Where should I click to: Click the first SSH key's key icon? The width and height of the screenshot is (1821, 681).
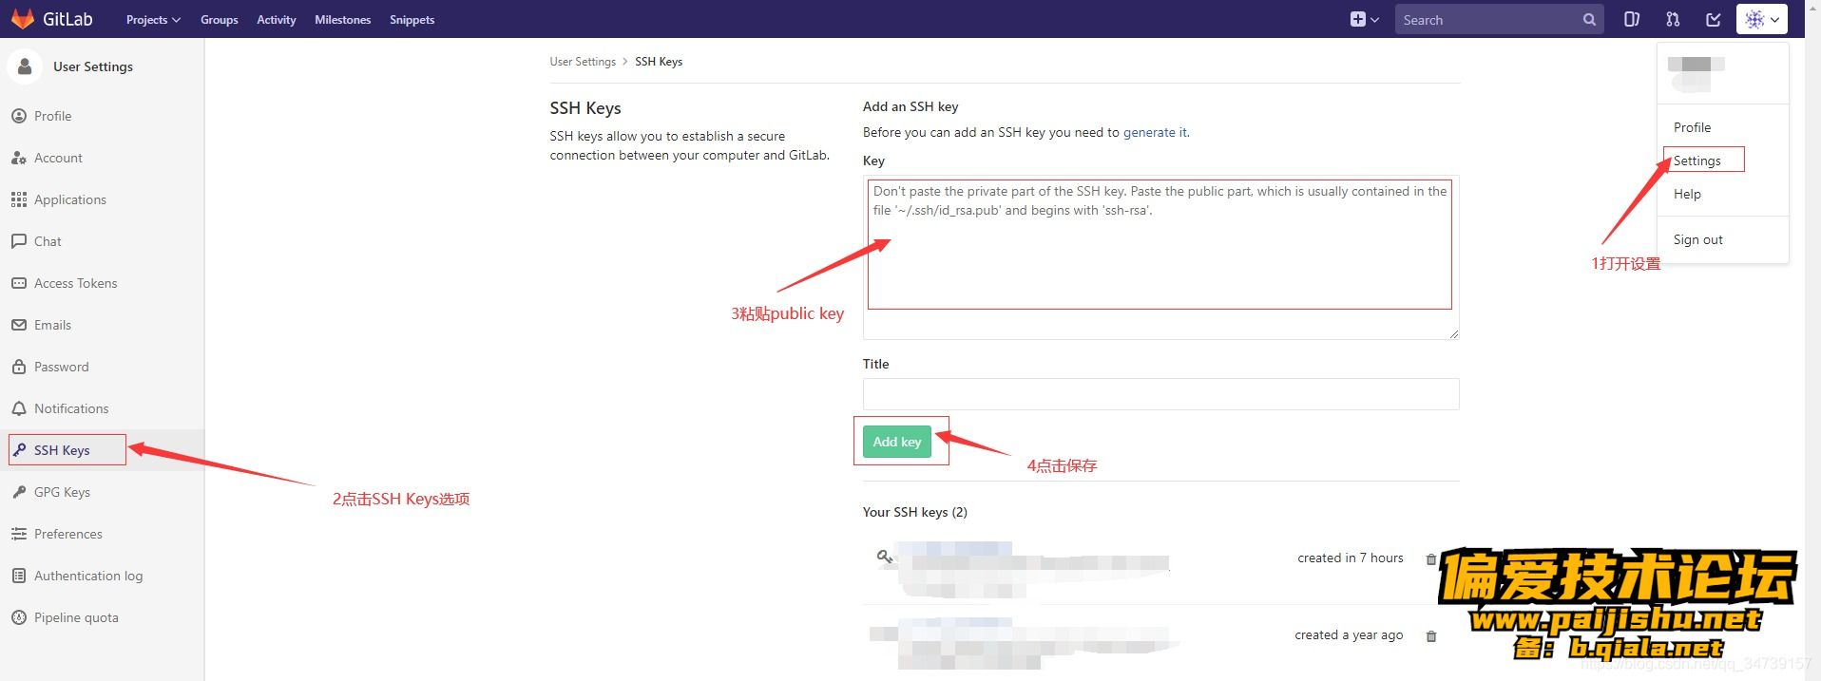click(x=884, y=557)
